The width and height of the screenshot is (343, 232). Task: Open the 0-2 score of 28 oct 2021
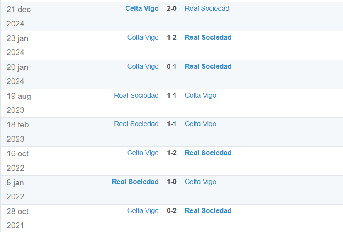[x=172, y=210]
